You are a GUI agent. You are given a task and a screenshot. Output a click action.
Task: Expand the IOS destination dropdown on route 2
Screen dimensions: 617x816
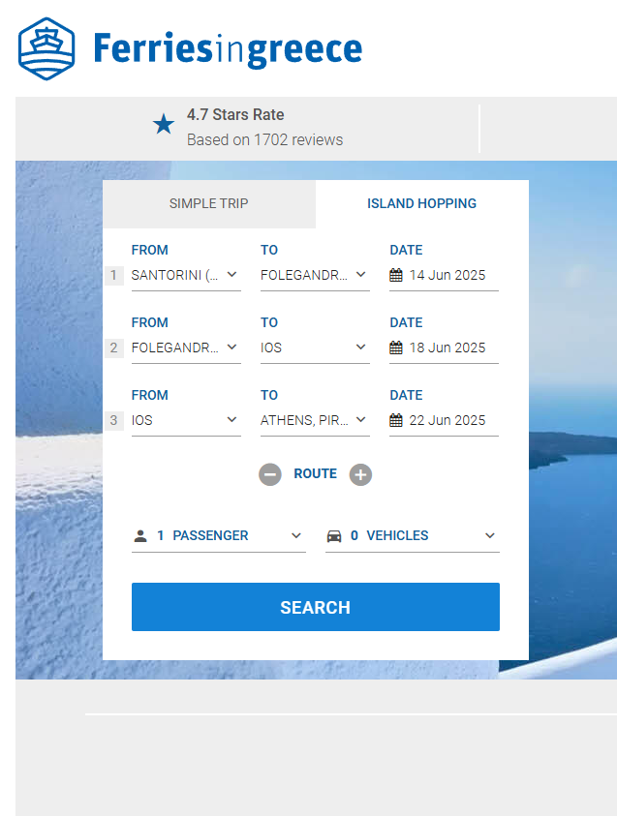click(x=314, y=348)
